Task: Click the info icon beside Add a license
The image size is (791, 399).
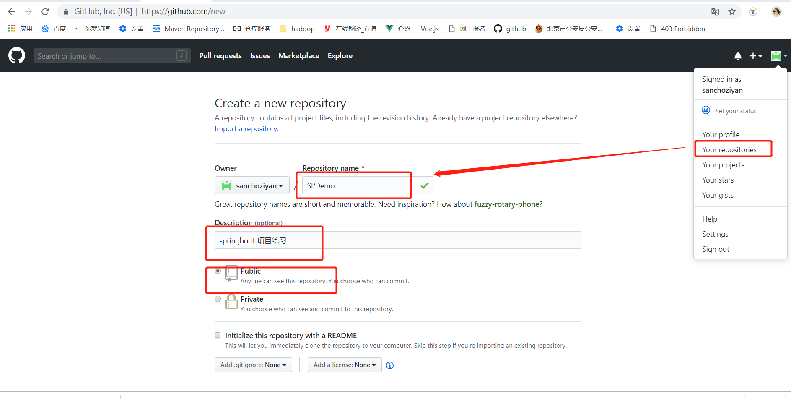Action: (x=389, y=365)
